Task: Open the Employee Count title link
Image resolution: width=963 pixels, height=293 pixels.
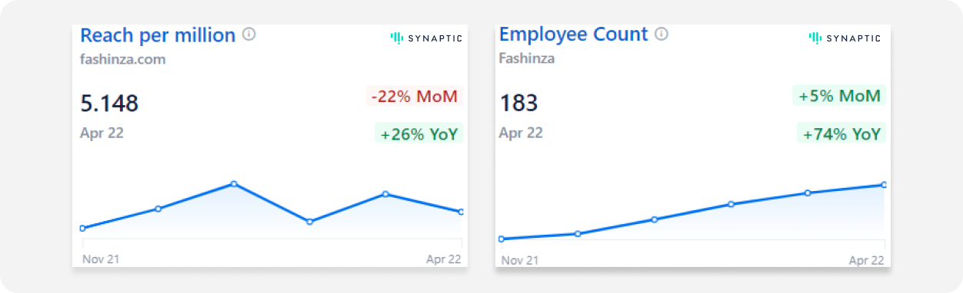Action: (574, 35)
